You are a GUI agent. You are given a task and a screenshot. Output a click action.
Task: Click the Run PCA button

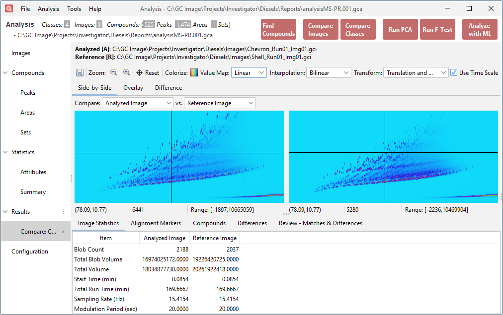pos(400,29)
